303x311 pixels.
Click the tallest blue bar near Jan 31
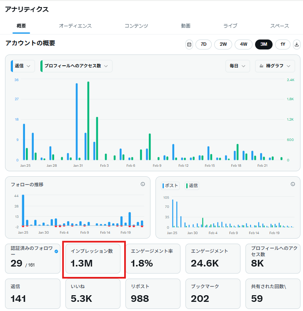(77, 121)
